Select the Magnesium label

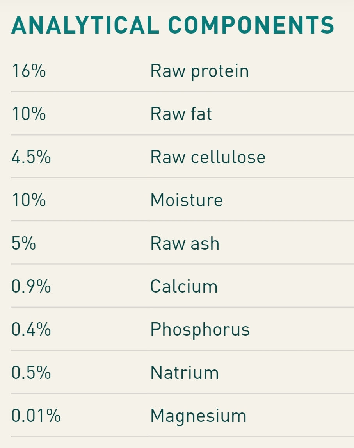(198, 416)
